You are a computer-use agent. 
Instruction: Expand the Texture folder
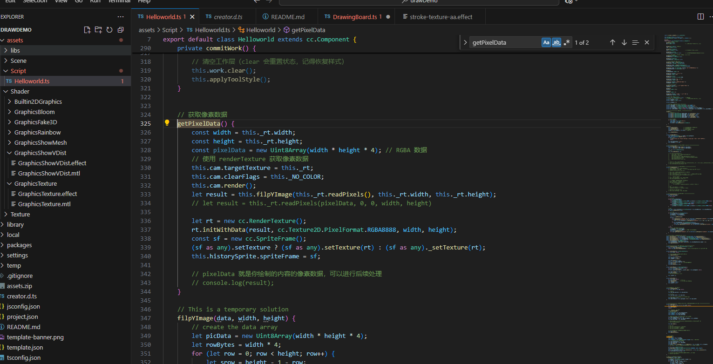[x=6, y=214]
